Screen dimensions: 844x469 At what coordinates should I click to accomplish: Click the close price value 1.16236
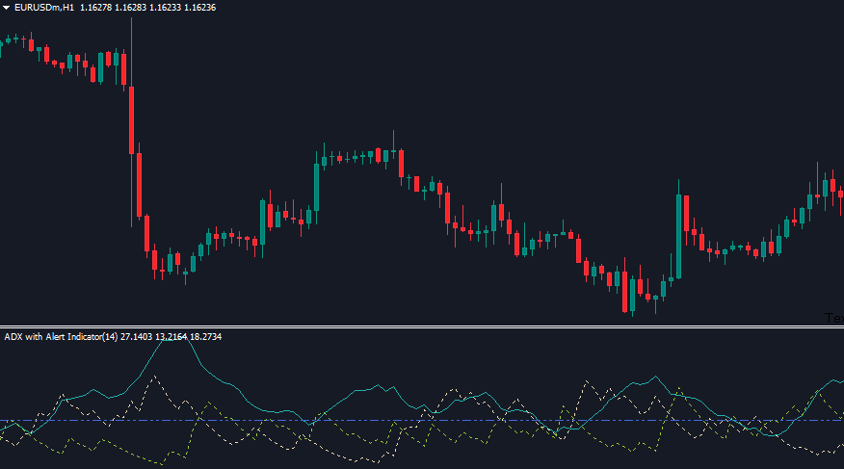coord(199,8)
